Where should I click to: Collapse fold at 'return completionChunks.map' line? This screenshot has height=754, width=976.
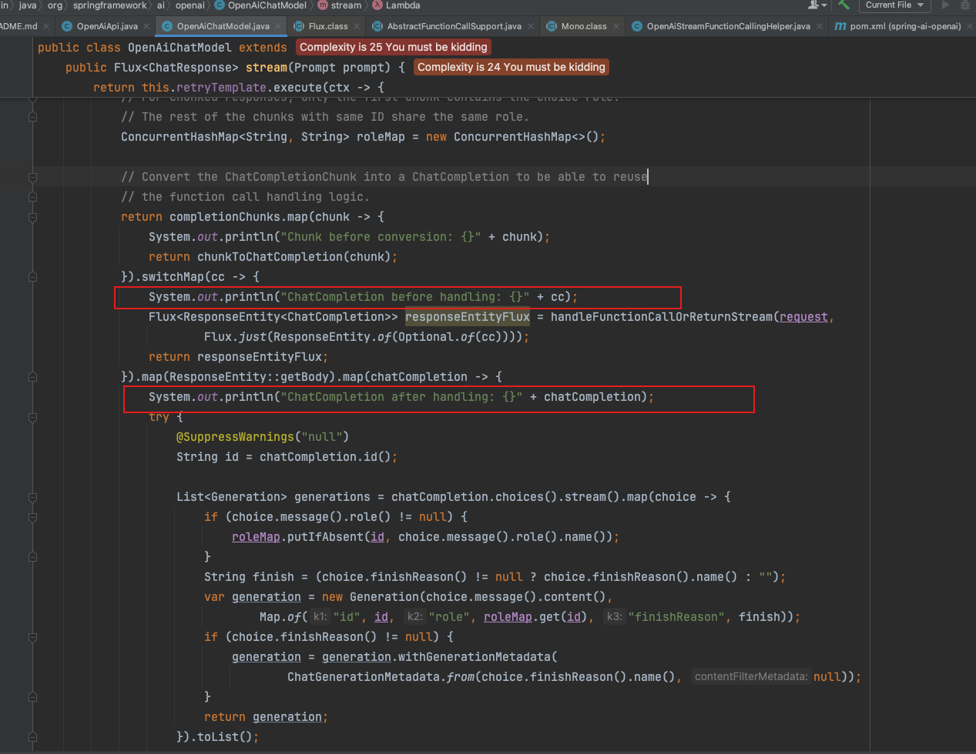tap(32, 217)
